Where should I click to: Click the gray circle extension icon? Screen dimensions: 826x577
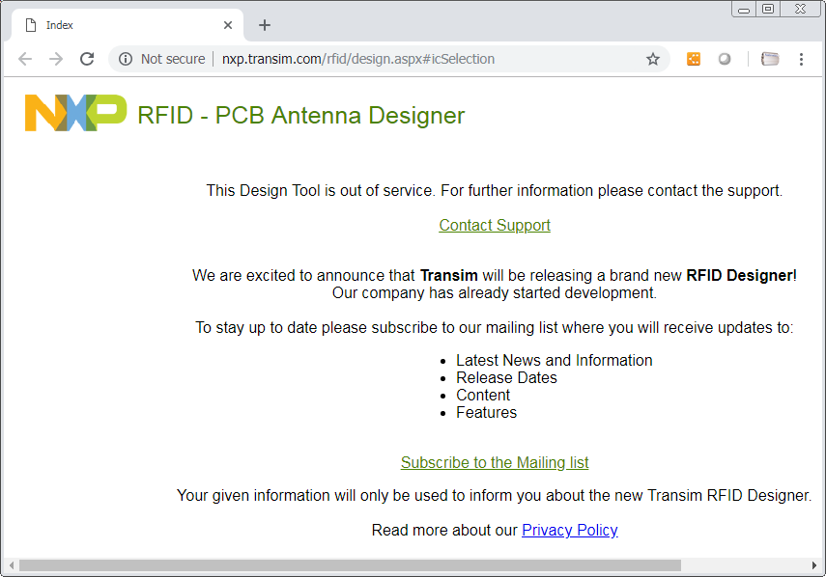(x=725, y=59)
